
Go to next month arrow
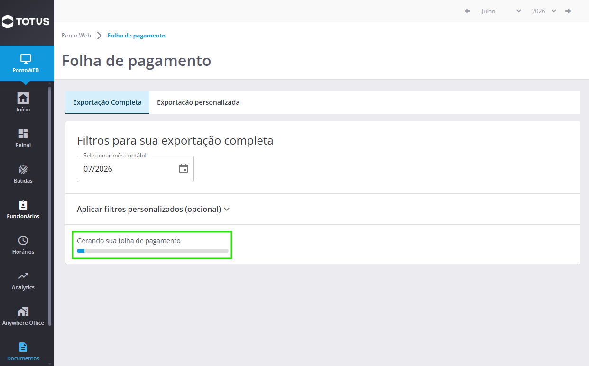click(x=568, y=11)
